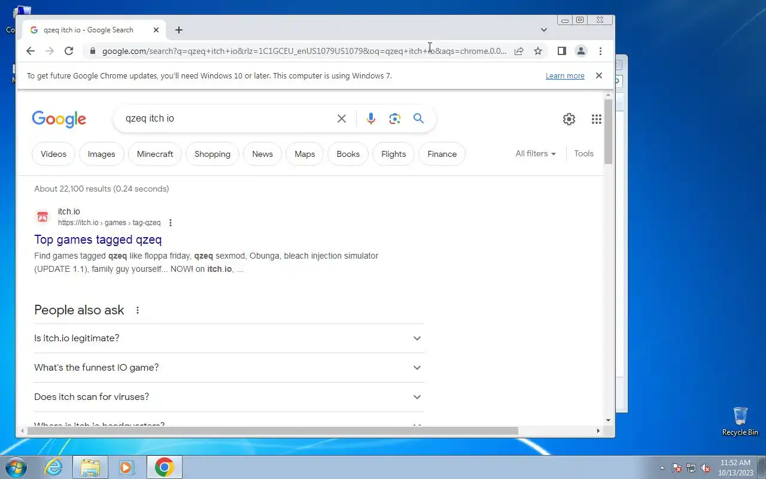Start a voice search with the microphone

click(371, 119)
